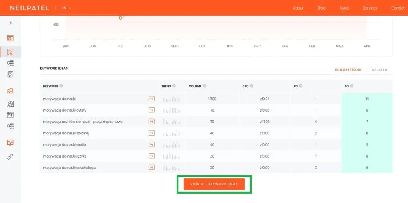Screen dimensions: 408x203
Task: Open the keyword ideas lightbulb icon
Action: point(10,63)
